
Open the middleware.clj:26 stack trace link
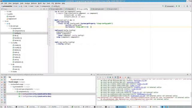144,94
